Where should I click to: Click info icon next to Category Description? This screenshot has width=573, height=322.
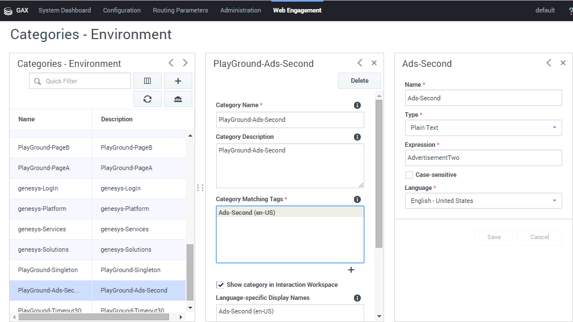(x=357, y=137)
